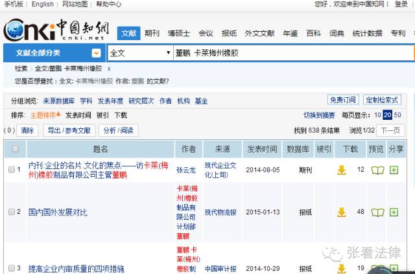The height and width of the screenshot is (274, 415).
Task: Click 清除 button
Action: [27, 130]
